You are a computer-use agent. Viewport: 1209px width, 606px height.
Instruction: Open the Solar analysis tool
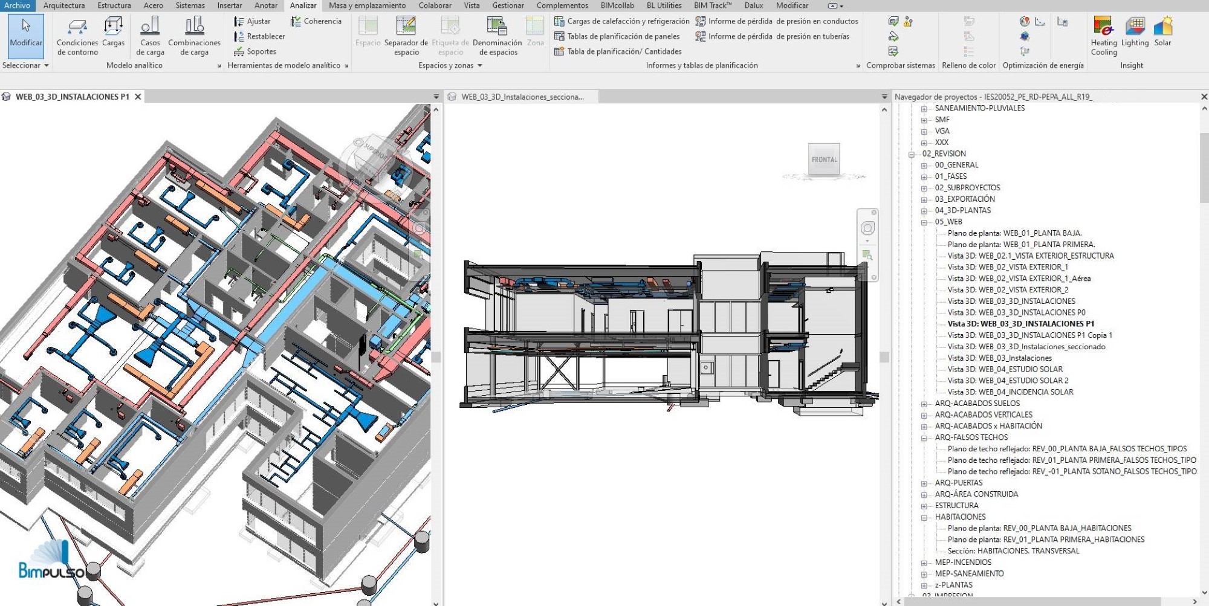click(1162, 33)
